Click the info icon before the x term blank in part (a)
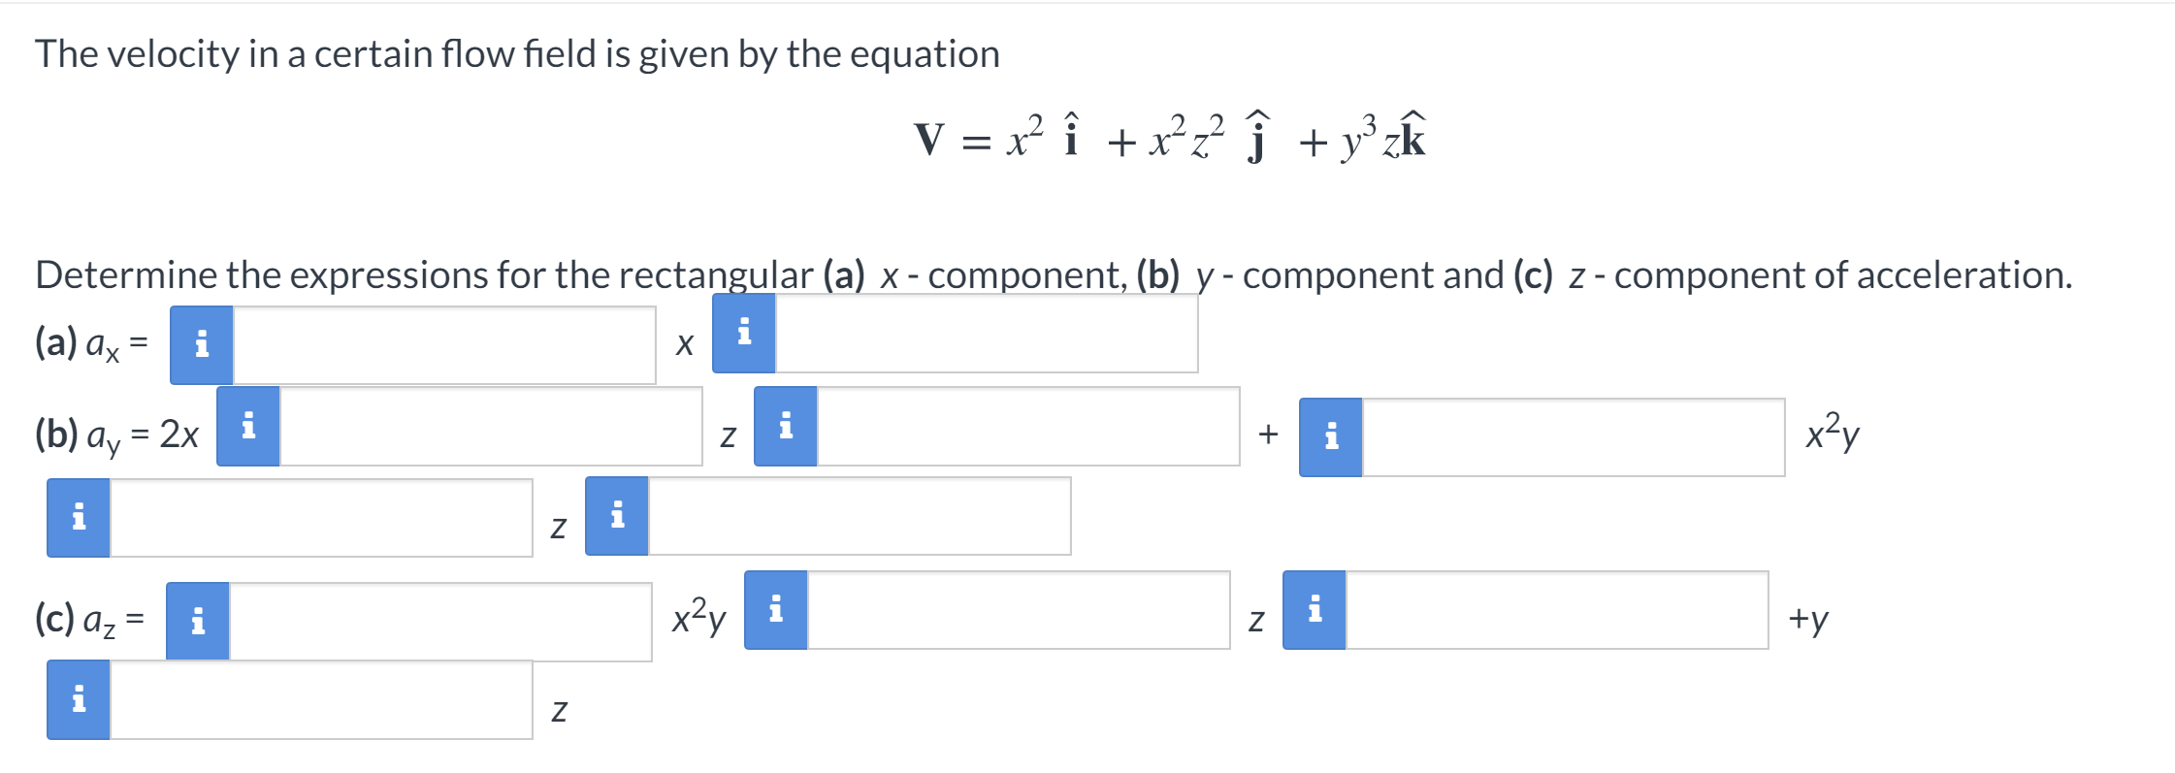The height and width of the screenshot is (773, 2175). pyautogui.click(x=745, y=335)
